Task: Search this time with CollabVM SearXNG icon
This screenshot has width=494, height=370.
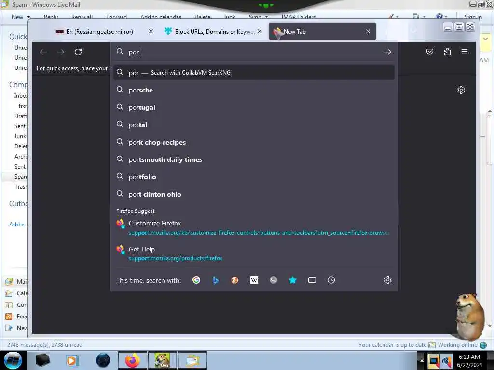Action: pos(274,280)
